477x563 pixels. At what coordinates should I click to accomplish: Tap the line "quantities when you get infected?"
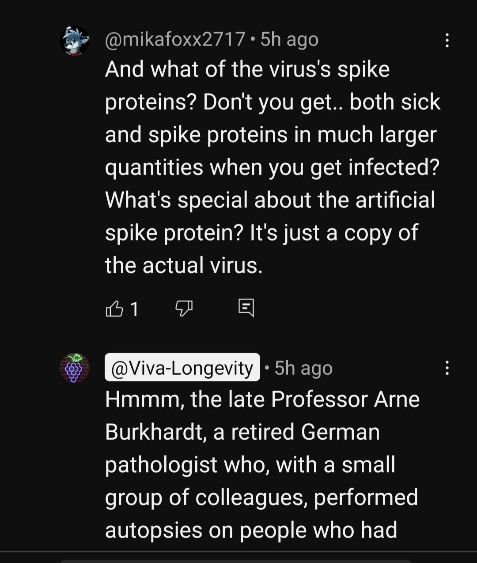pyautogui.click(x=272, y=167)
